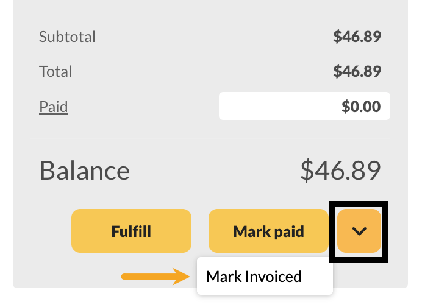Click the large Balance amount $46.89
Screen dimensions: 422x307
pyautogui.click(x=340, y=171)
